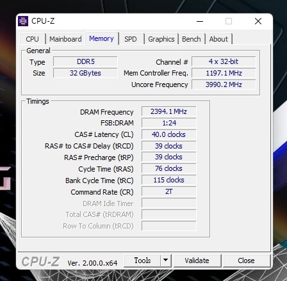This screenshot has height=281, width=287.
Task: Minimize the CPU-Z window
Action: pyautogui.click(x=200, y=21)
